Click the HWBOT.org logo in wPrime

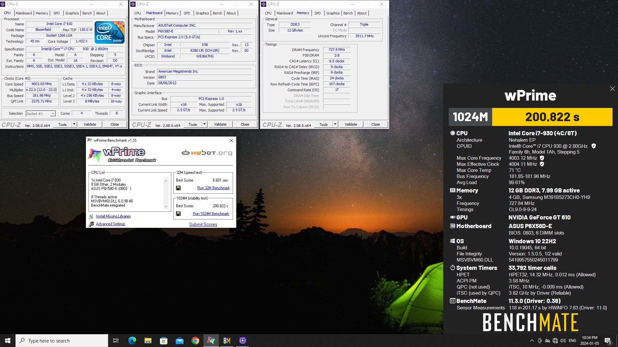tap(207, 153)
